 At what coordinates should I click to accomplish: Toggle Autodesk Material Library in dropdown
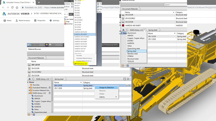(84, 58)
